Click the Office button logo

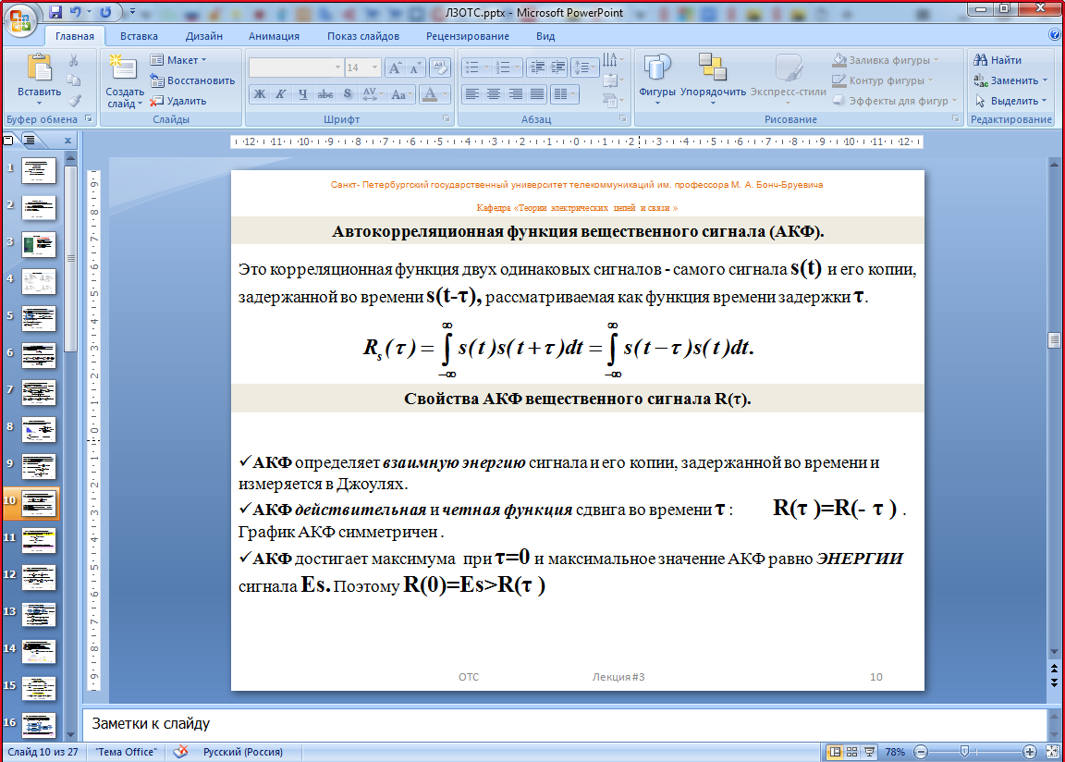tap(20, 18)
